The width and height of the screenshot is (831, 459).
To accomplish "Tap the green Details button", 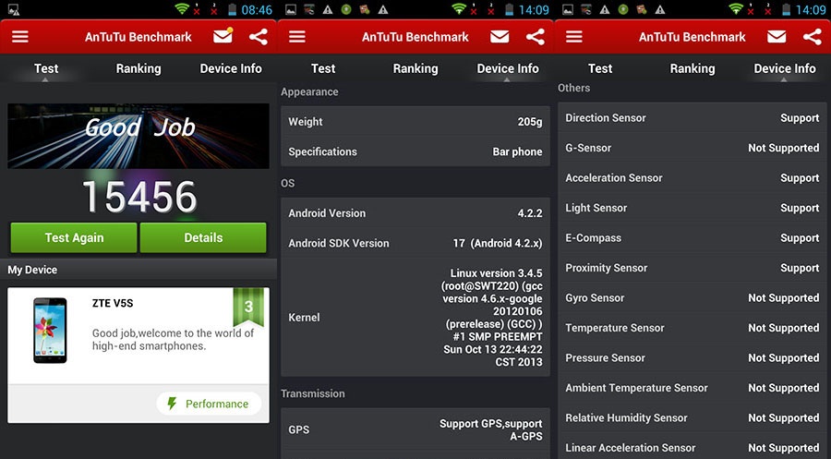I will (203, 237).
